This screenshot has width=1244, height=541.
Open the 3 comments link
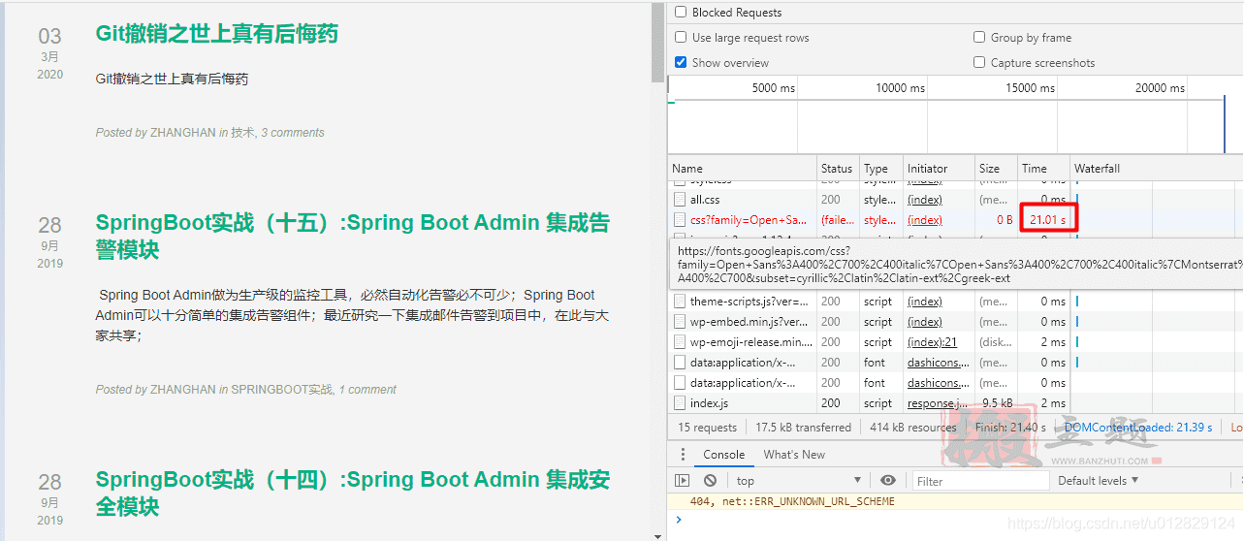[293, 133]
